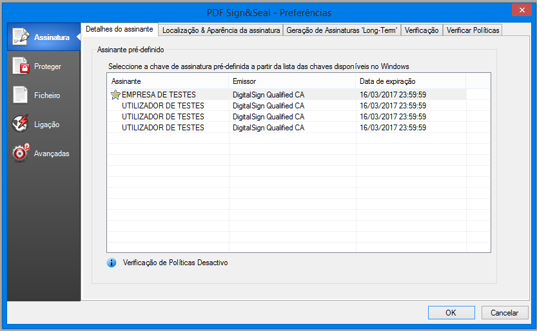537x331 pixels.
Task: Switch to the Verificação tab
Action: 422,30
